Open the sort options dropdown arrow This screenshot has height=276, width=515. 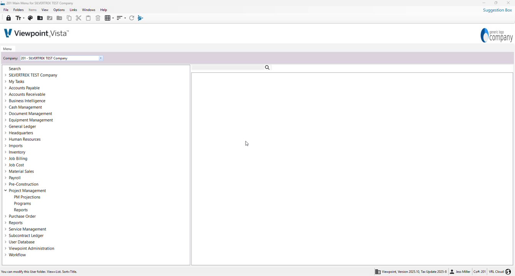click(x=125, y=18)
